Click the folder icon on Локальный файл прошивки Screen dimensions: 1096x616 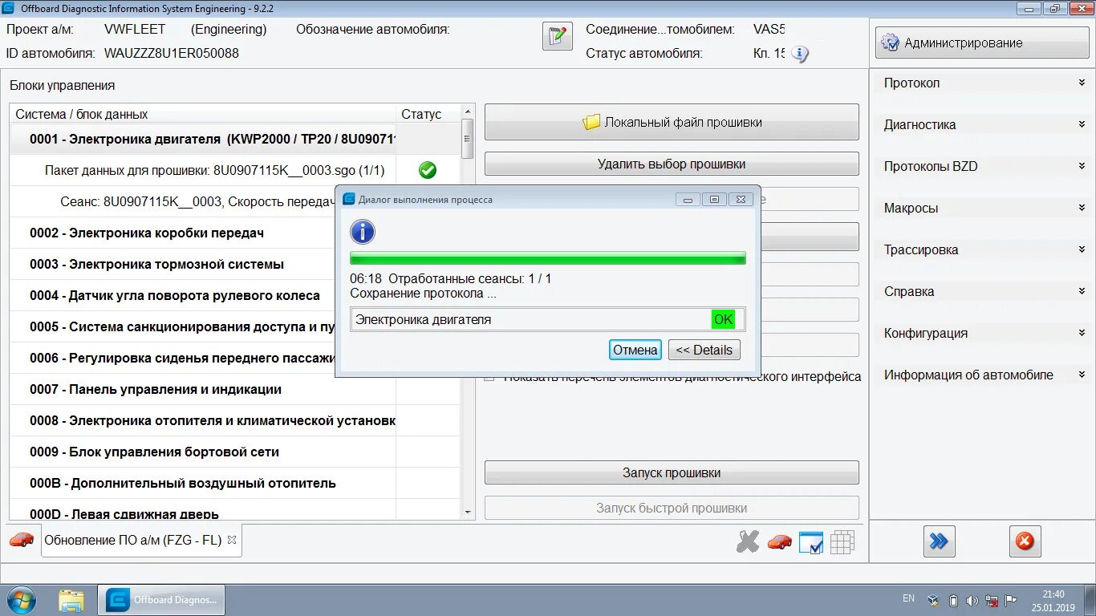591,122
